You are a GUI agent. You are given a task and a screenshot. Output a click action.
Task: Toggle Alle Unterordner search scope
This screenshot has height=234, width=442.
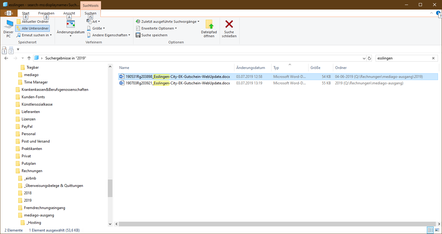(32, 28)
